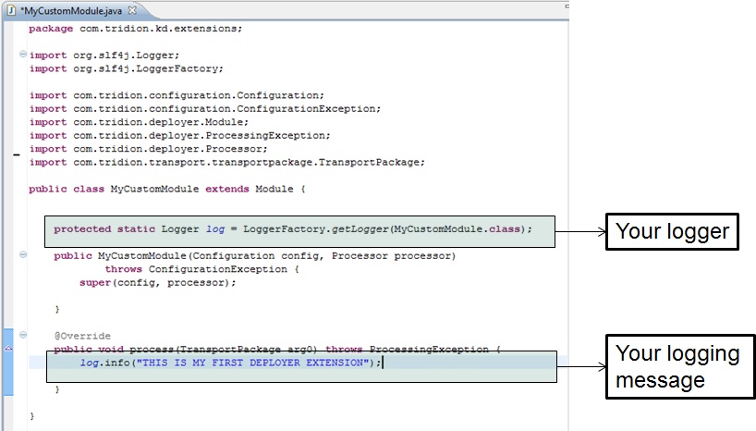The height and width of the screenshot is (431, 756).
Task: Click the TransportPackage import statement
Action: 226,162
